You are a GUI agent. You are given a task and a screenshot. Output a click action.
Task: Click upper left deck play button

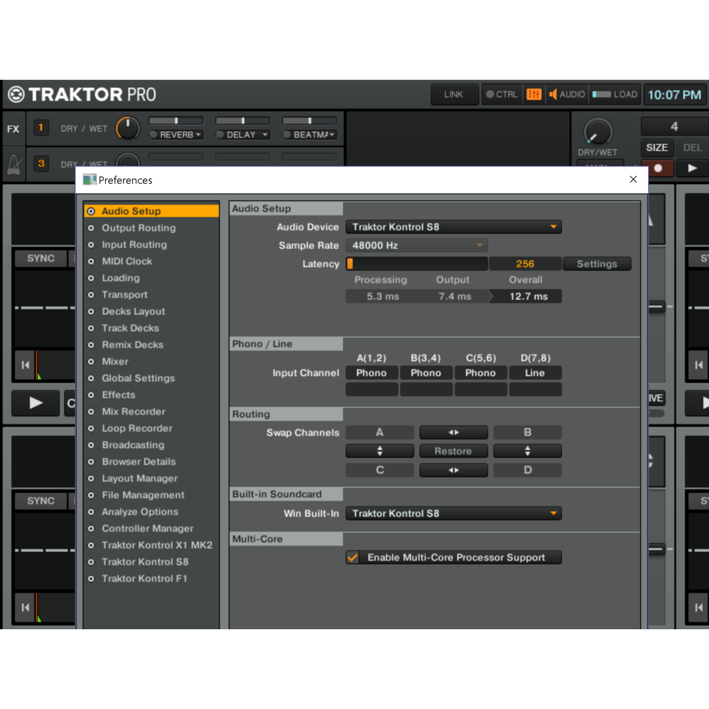[x=36, y=403]
